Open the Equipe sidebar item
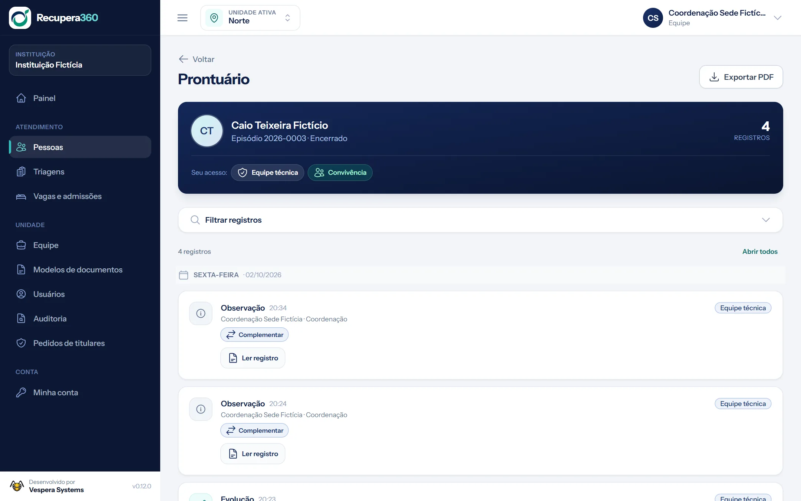The image size is (801, 501). point(80,245)
